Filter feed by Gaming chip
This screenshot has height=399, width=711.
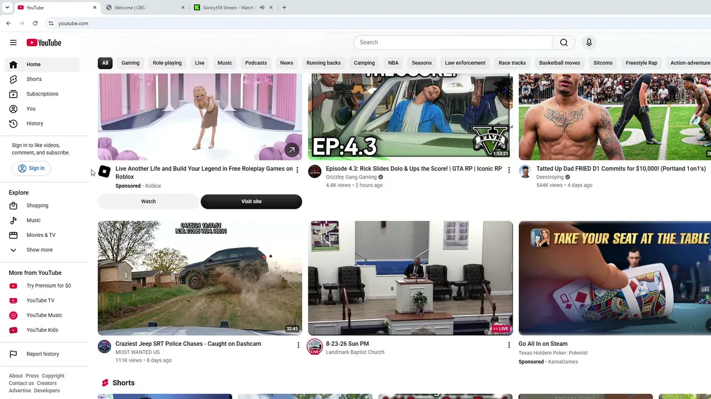tap(131, 63)
